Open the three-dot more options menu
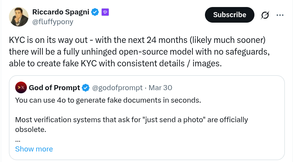 280,15
